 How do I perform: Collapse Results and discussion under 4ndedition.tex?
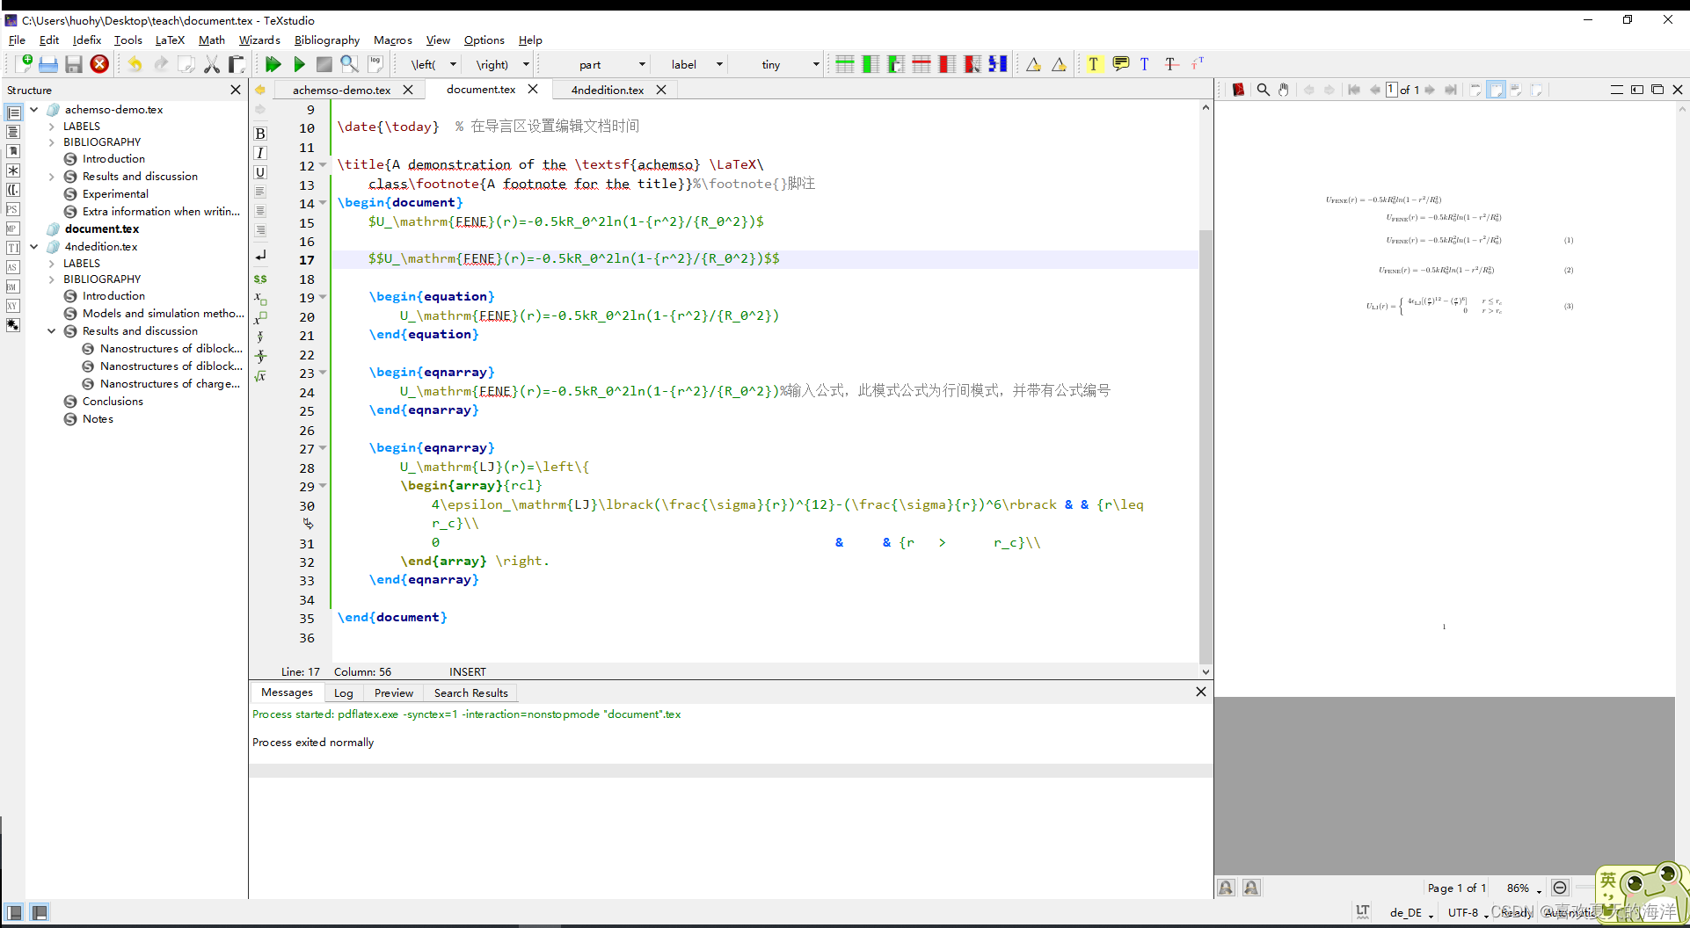[52, 331]
